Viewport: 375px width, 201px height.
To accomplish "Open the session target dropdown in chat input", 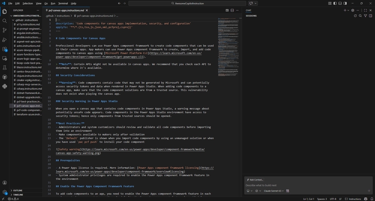I will [x=250, y=191].
